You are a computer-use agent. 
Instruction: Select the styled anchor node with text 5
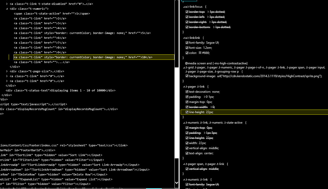pyautogui.click(x=82, y=33)
